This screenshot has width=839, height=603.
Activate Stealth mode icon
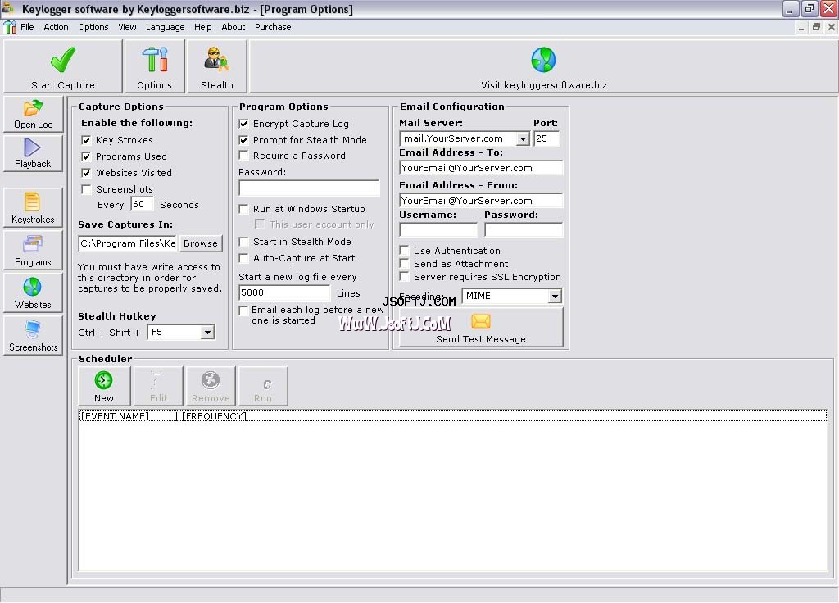click(x=216, y=60)
